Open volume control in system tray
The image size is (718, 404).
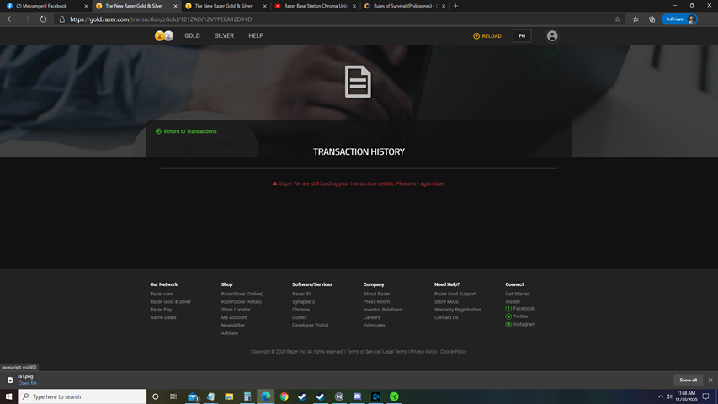tap(669, 396)
